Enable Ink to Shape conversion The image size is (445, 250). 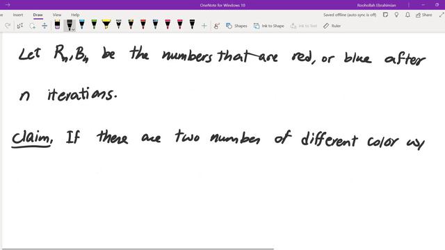[269, 26]
